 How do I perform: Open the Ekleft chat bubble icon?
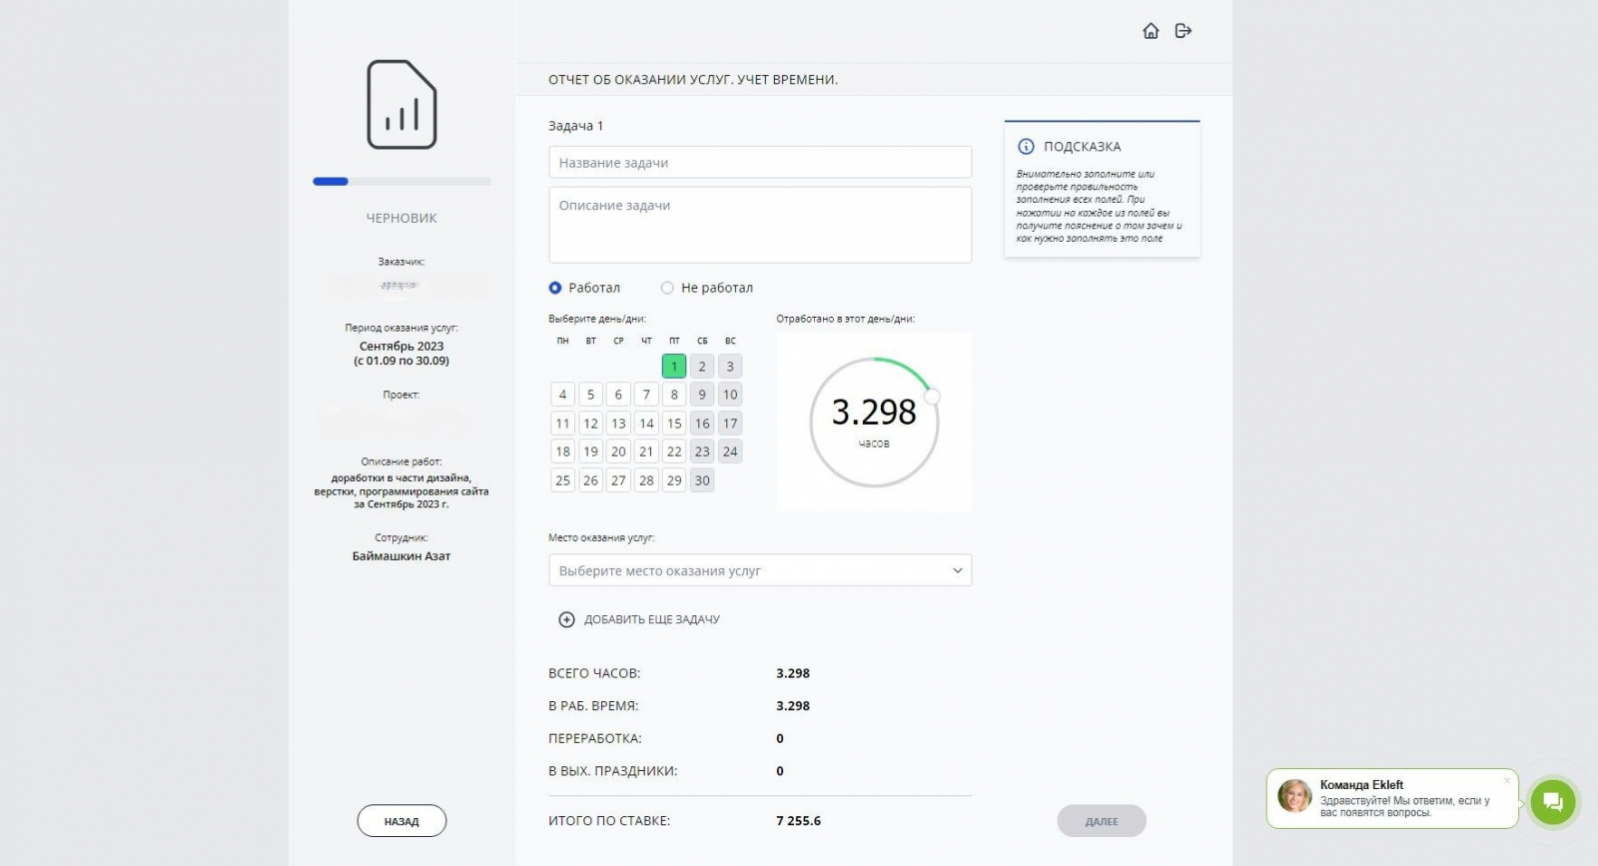tap(1552, 801)
